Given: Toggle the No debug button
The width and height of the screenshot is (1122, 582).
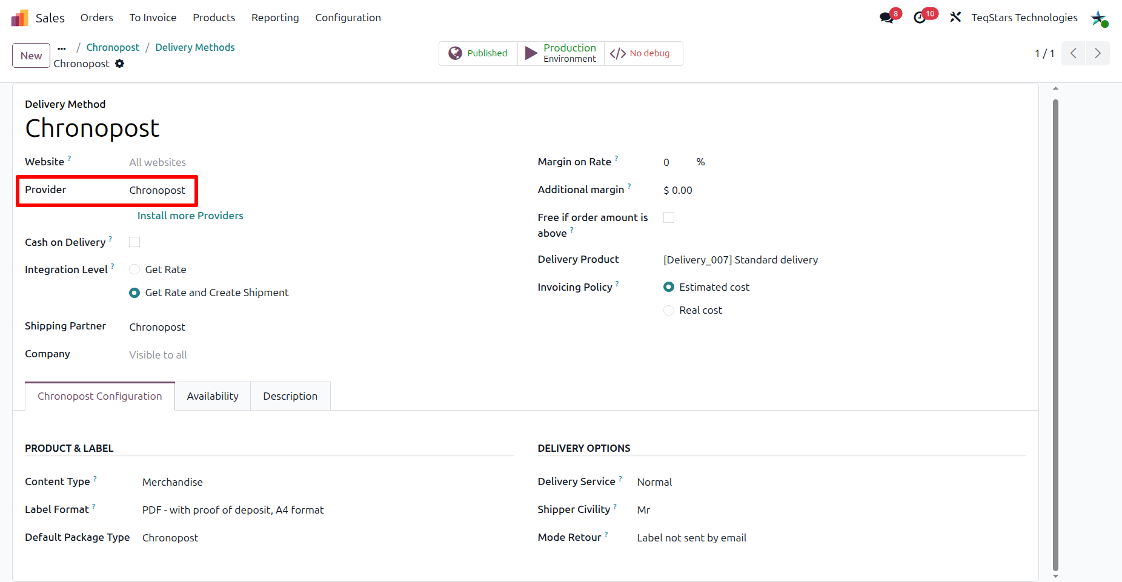Looking at the screenshot, I should click(643, 53).
